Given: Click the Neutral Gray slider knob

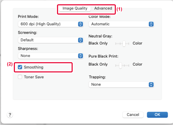Looking at the screenshot, I should pyautogui.click(x=124, y=44).
